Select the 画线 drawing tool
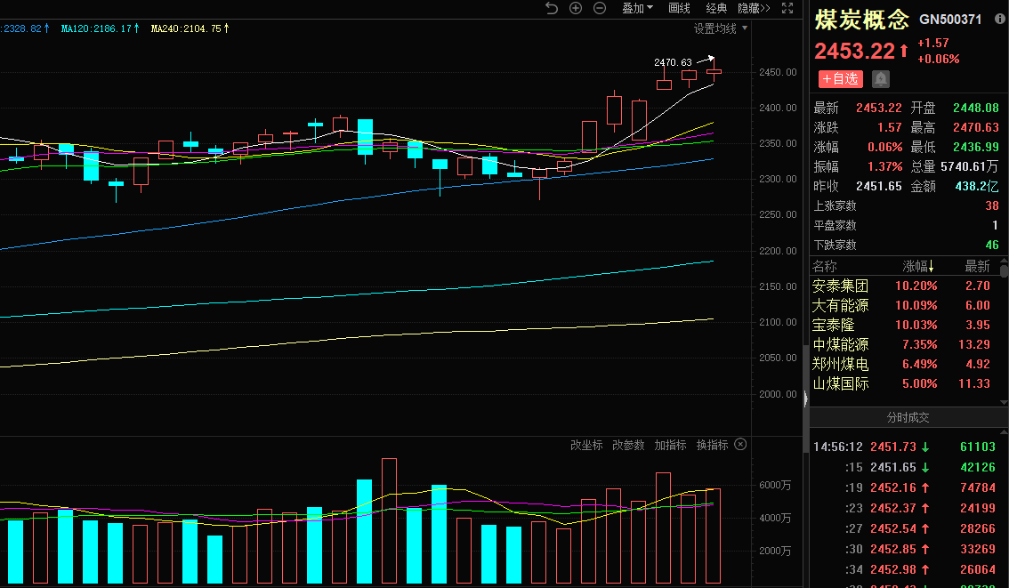The height and width of the screenshot is (588, 1009). (x=679, y=8)
